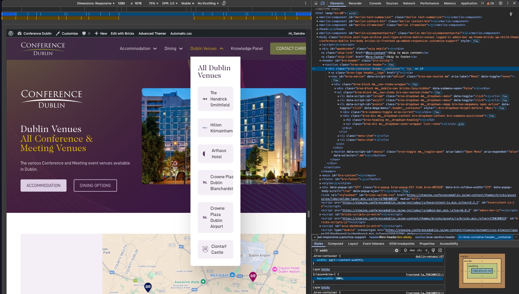Viewport: 519px width, 294px height.
Task: Open the No throttling dropdown
Action: tap(208, 3)
